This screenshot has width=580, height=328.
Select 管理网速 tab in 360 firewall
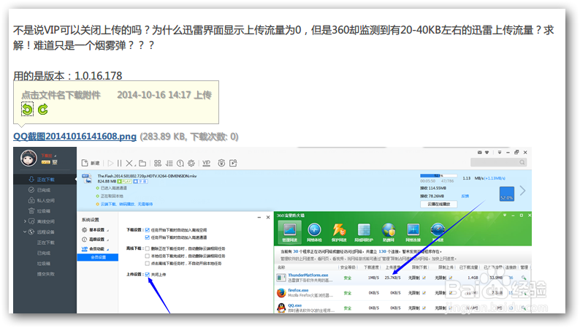(x=289, y=232)
